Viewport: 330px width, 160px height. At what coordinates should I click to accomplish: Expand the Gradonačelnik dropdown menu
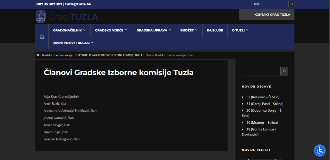[69, 30]
